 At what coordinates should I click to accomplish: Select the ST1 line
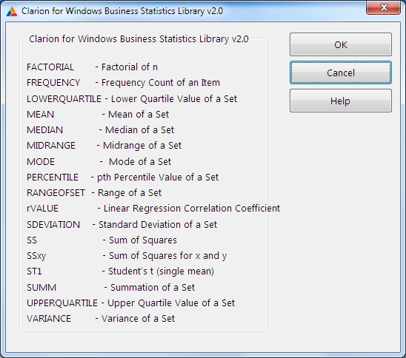121,271
